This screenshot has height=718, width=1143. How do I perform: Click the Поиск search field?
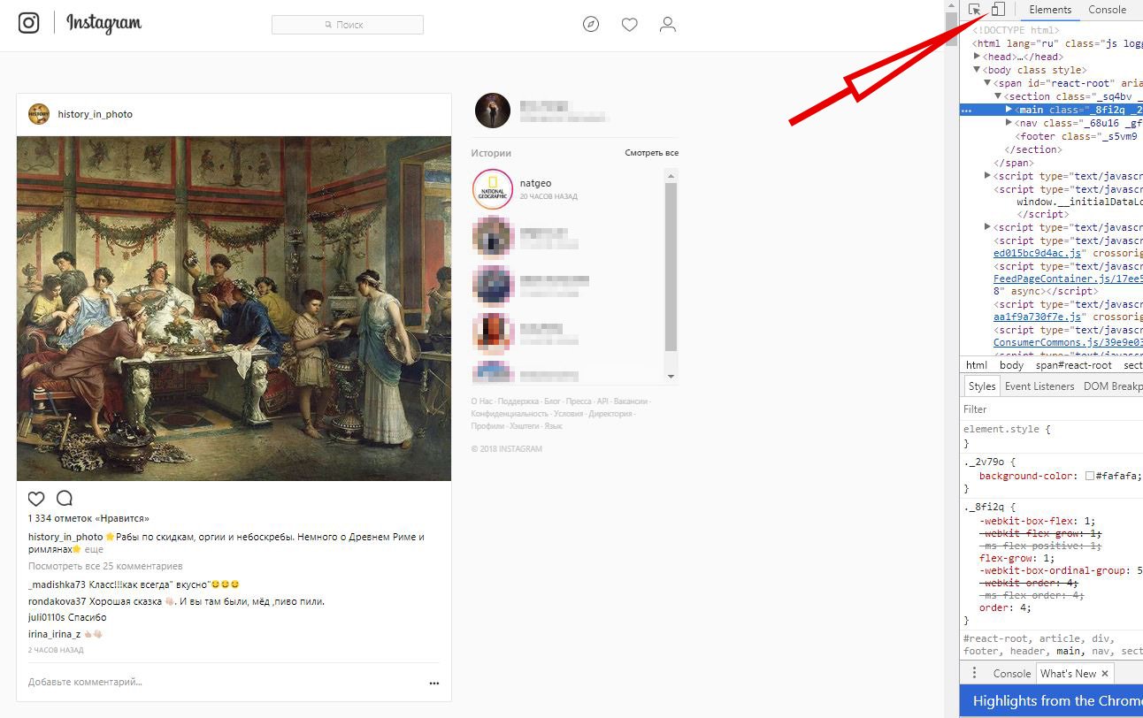tap(348, 25)
